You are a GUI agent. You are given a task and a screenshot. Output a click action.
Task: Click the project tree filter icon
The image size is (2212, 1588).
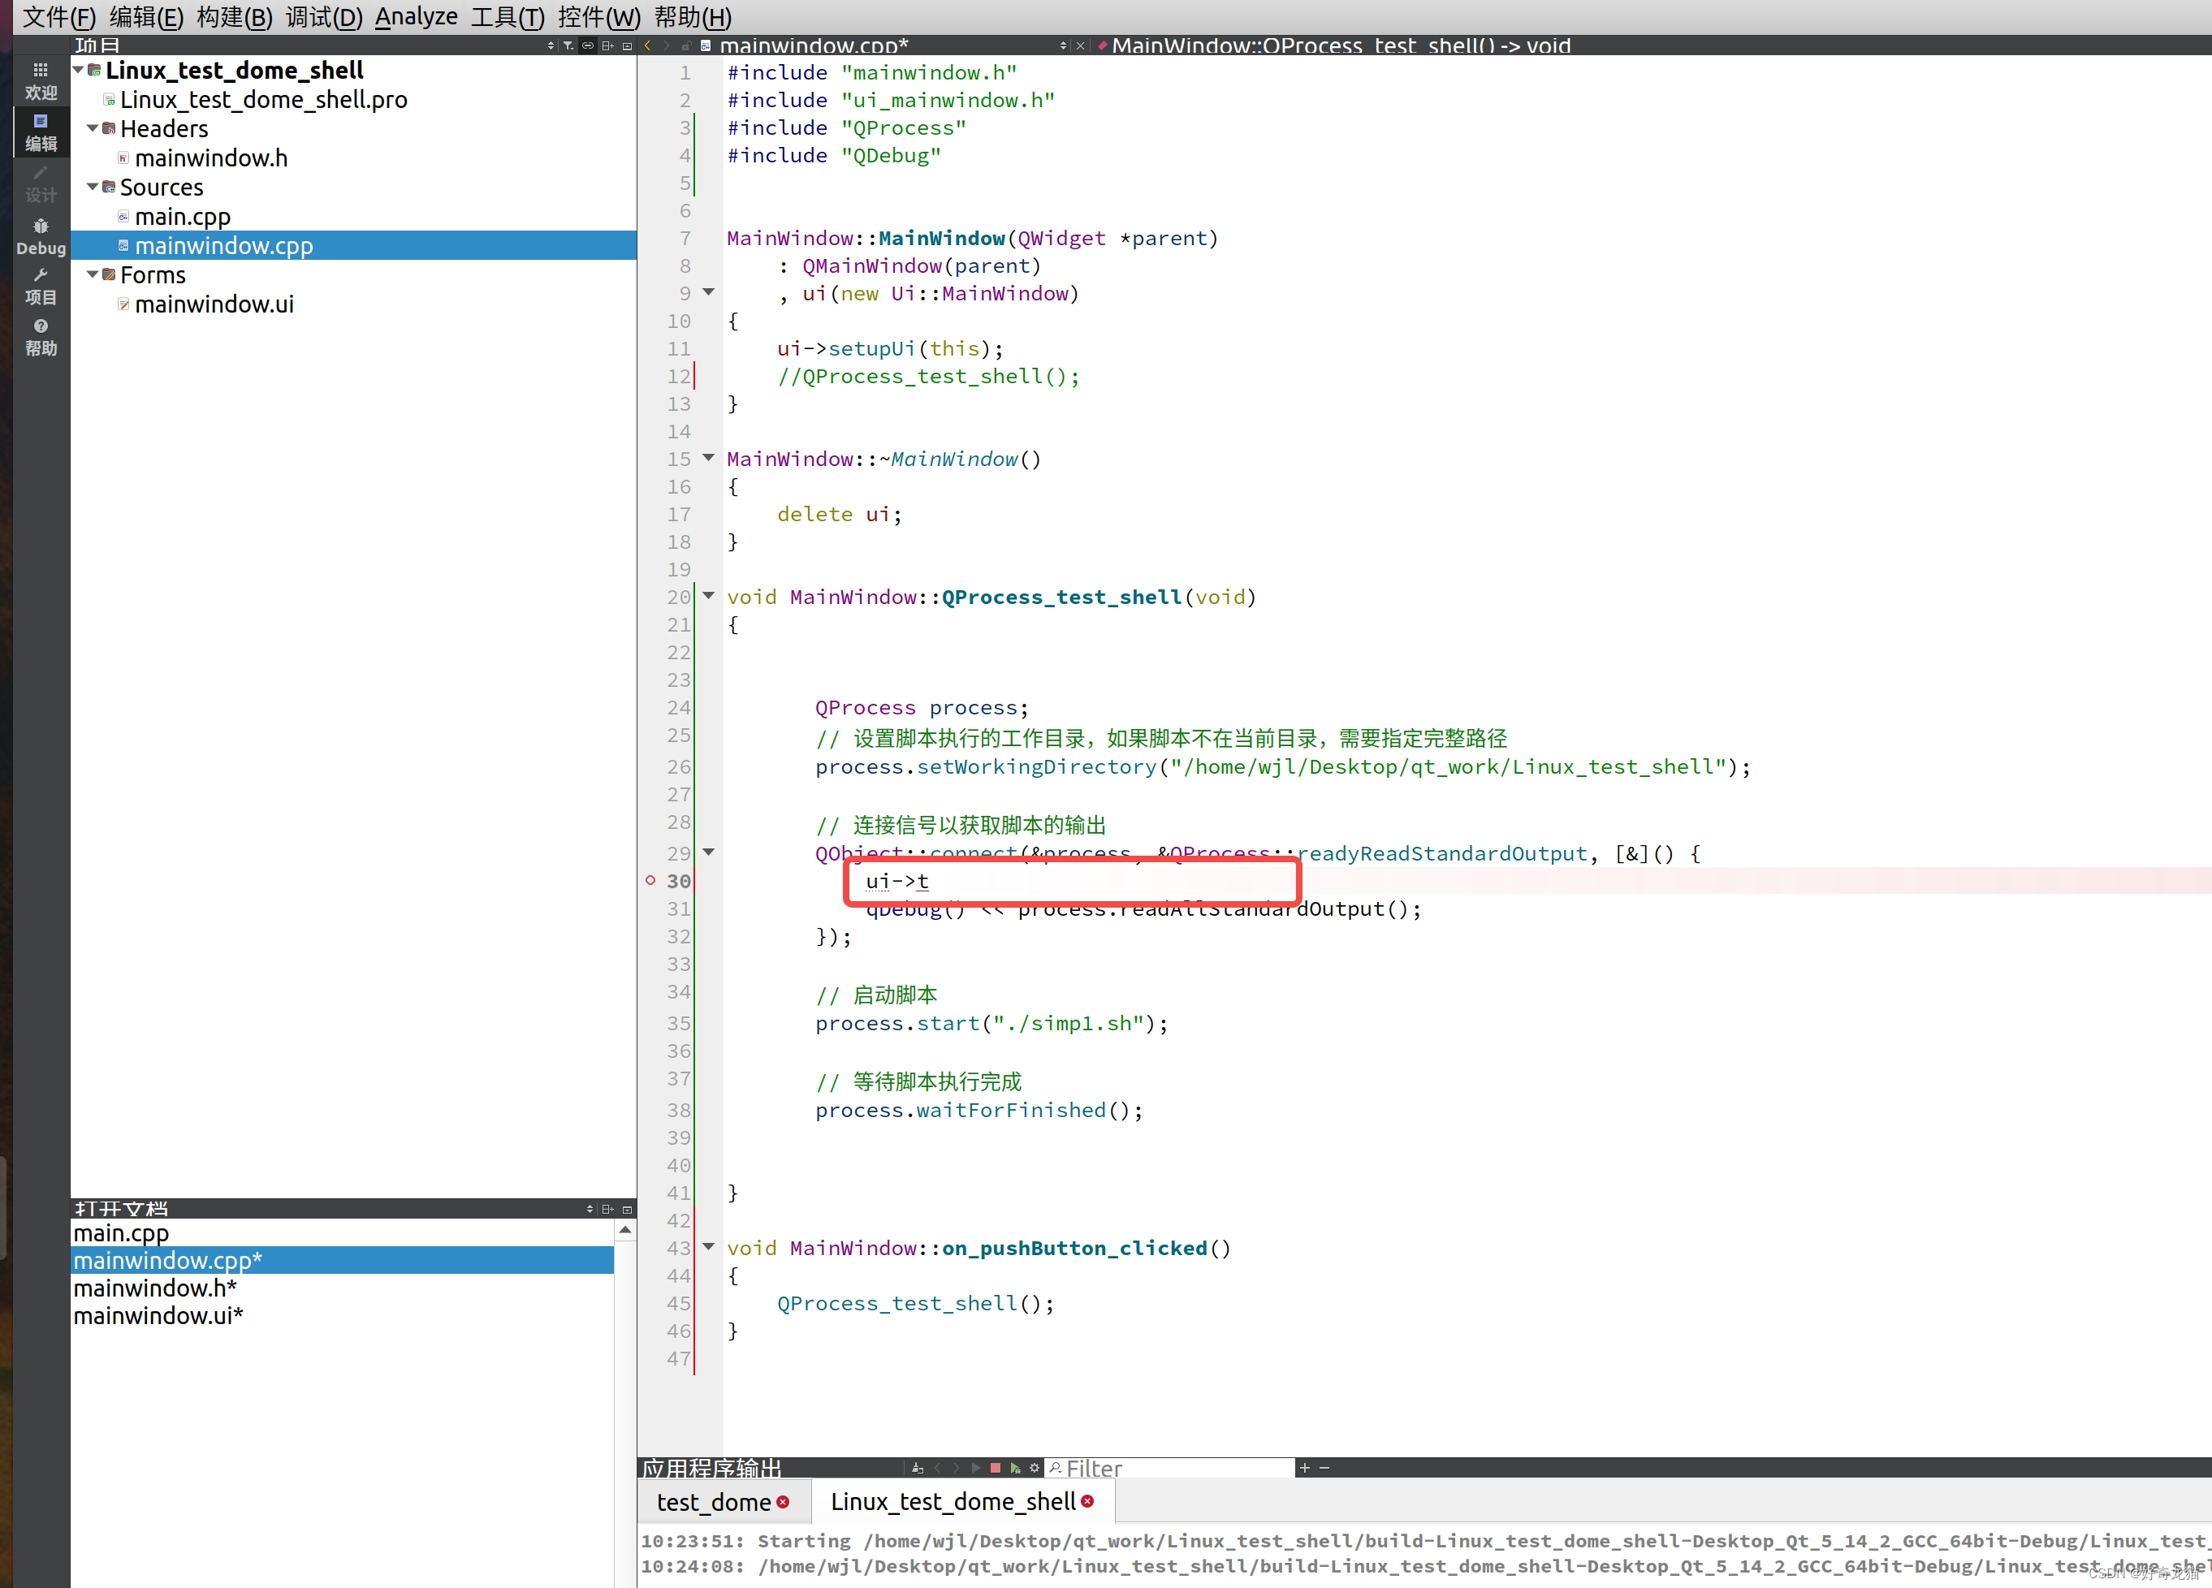[568, 45]
